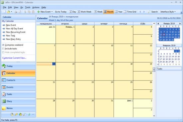183x122 pixels.
Task: Open the Actions menu
Action: tap(36, 7)
